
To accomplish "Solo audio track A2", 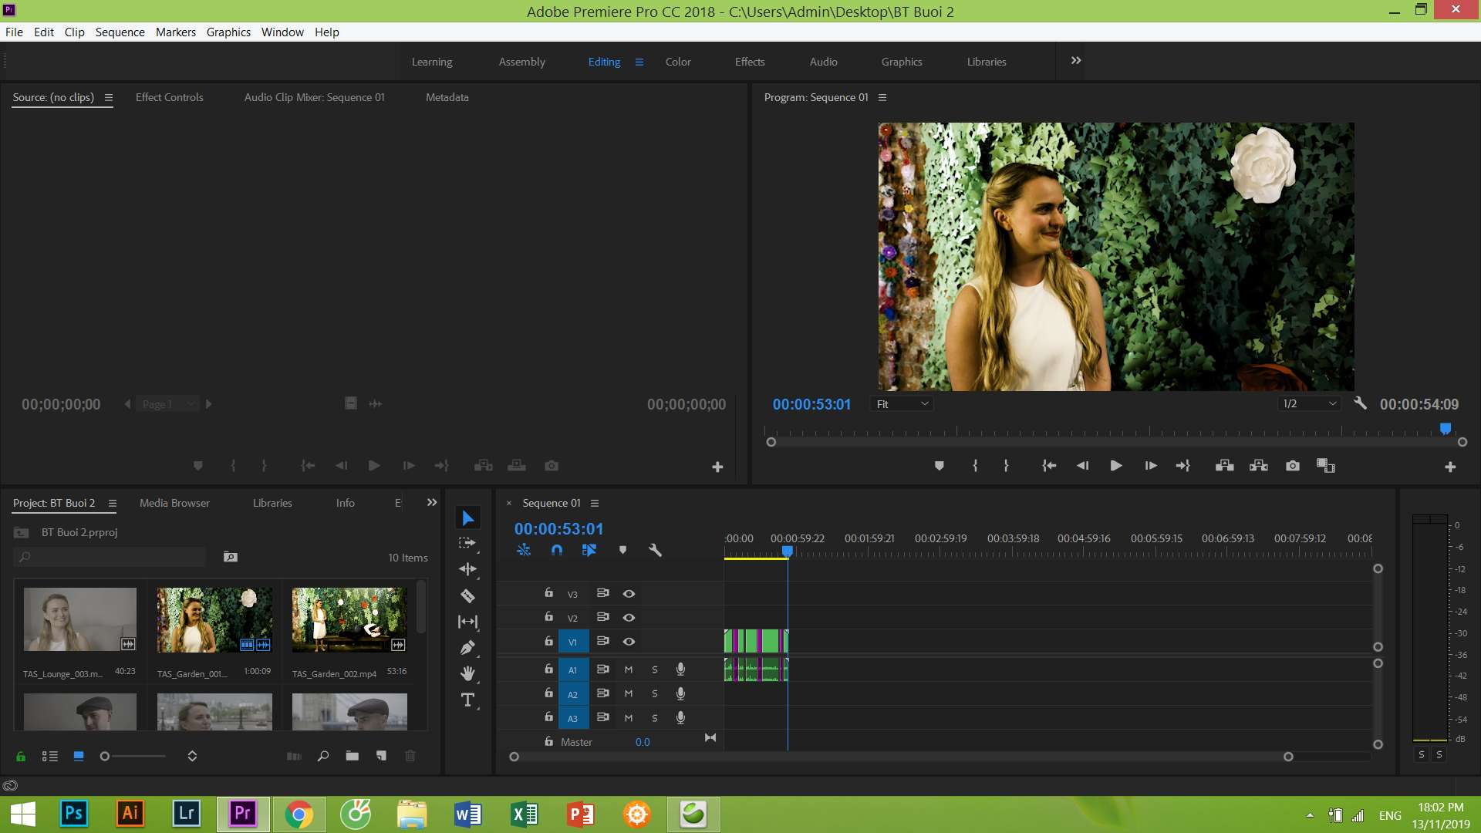I will coord(655,694).
